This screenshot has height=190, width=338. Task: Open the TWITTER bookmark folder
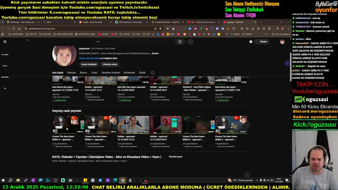31,34
